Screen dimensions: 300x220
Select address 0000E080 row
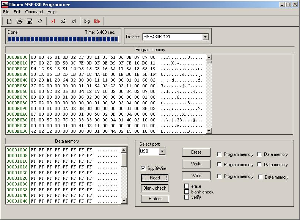pos(17,103)
